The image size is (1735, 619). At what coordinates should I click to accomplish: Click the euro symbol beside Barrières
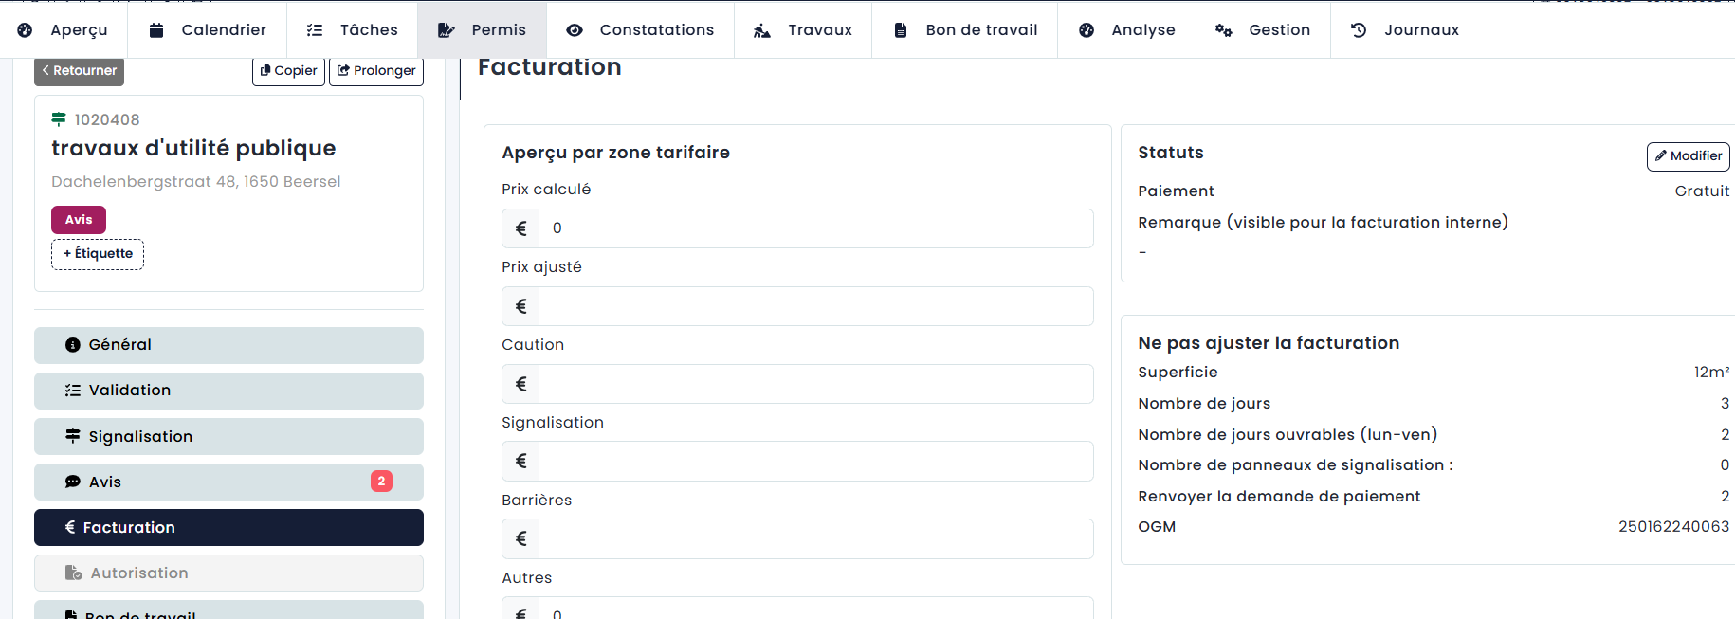tap(520, 538)
